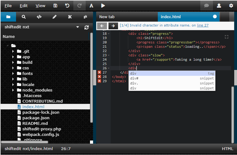Click the save disk icon in toolbar

[55, 6]
